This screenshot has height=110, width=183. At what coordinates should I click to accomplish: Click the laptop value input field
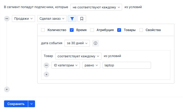click(x=127, y=65)
